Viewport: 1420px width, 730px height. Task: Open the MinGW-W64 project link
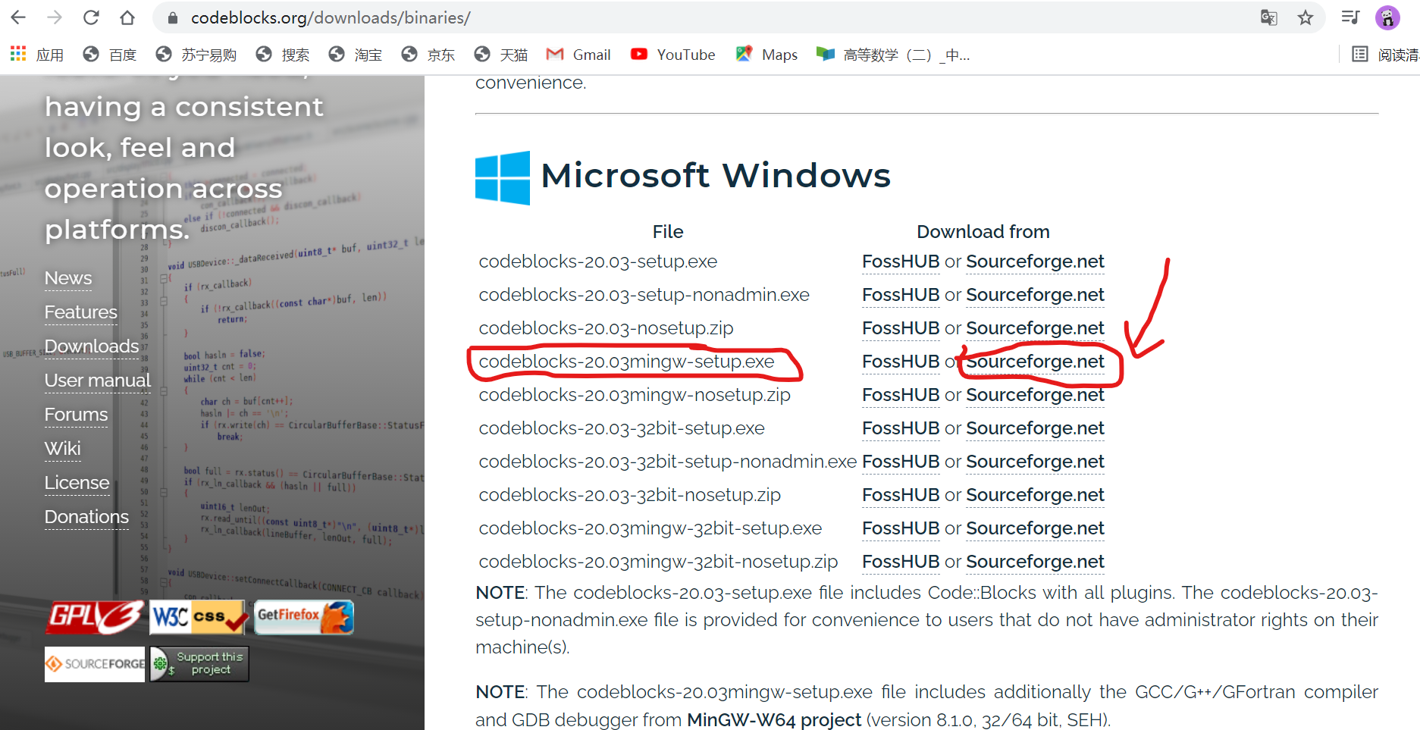(774, 719)
